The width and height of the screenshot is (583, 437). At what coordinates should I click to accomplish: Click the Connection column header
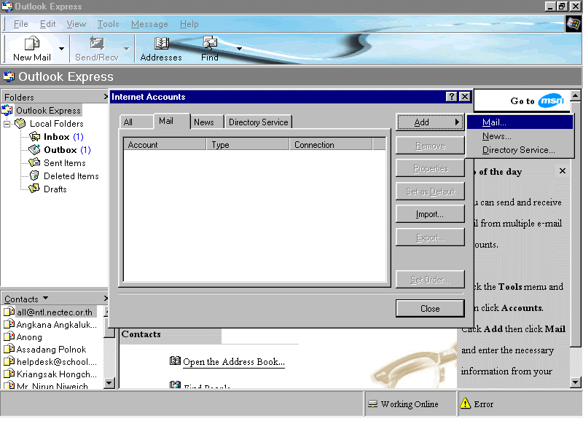pyautogui.click(x=331, y=144)
